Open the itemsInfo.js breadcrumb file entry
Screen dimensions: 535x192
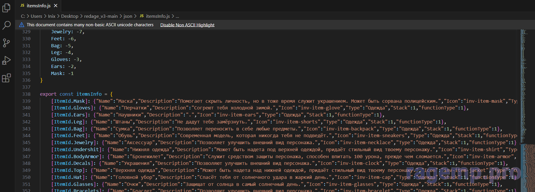(158, 16)
